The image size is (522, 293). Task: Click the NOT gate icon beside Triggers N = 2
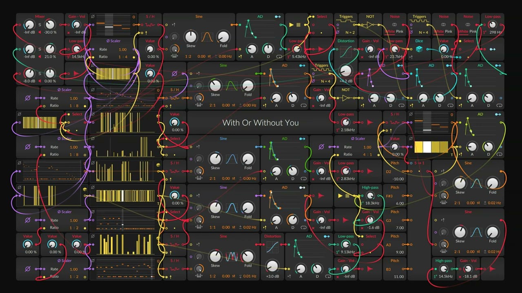(x=370, y=25)
